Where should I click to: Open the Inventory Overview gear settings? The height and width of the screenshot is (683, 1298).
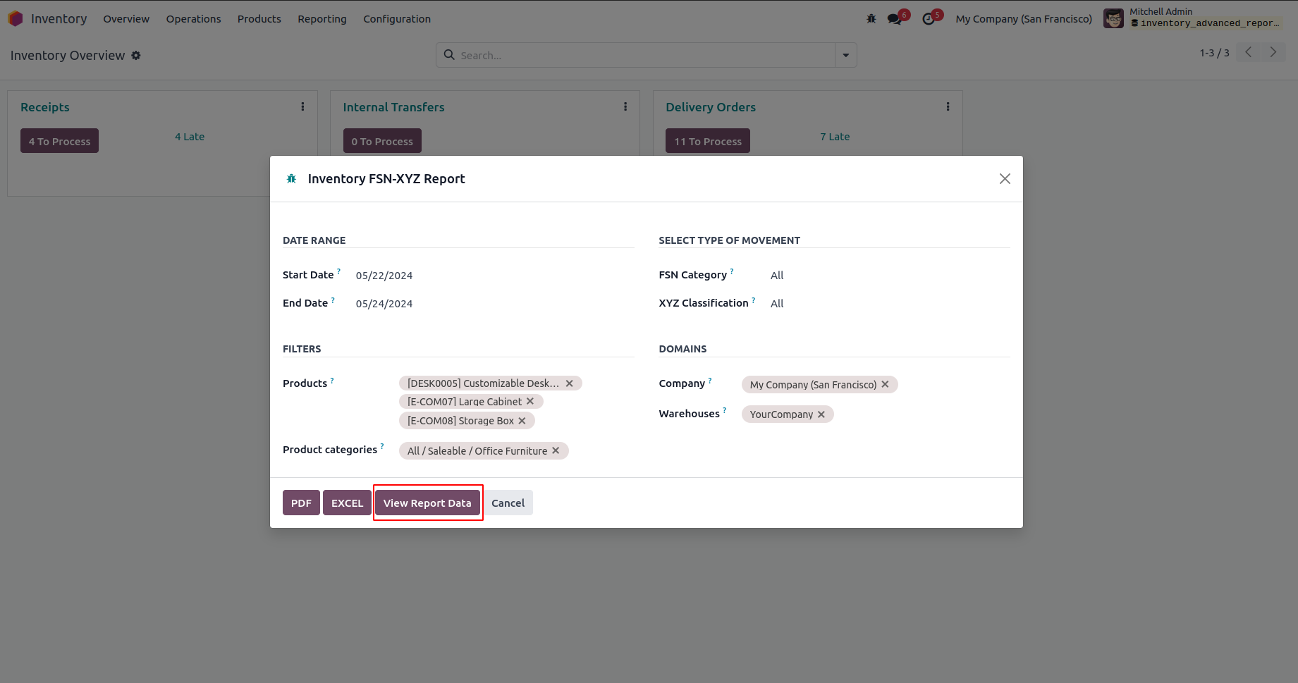[136, 55]
